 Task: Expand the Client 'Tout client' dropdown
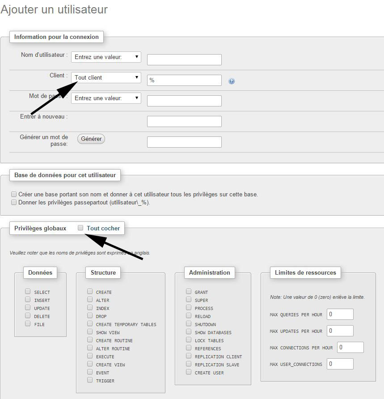[106, 78]
